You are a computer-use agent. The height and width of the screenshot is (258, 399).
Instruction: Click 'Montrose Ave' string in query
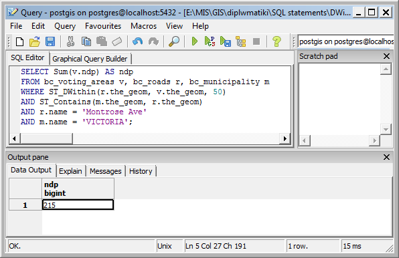point(114,112)
